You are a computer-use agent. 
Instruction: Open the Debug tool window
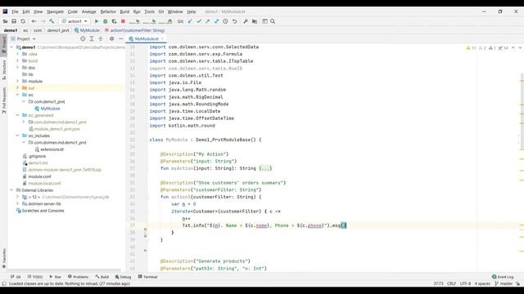coord(123,277)
